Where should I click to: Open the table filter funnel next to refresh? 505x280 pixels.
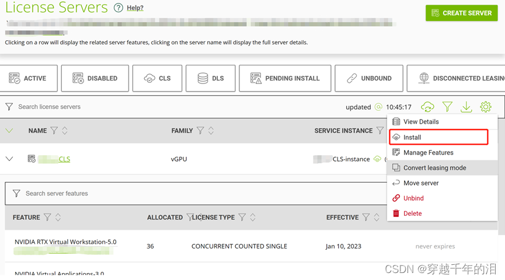click(x=447, y=107)
